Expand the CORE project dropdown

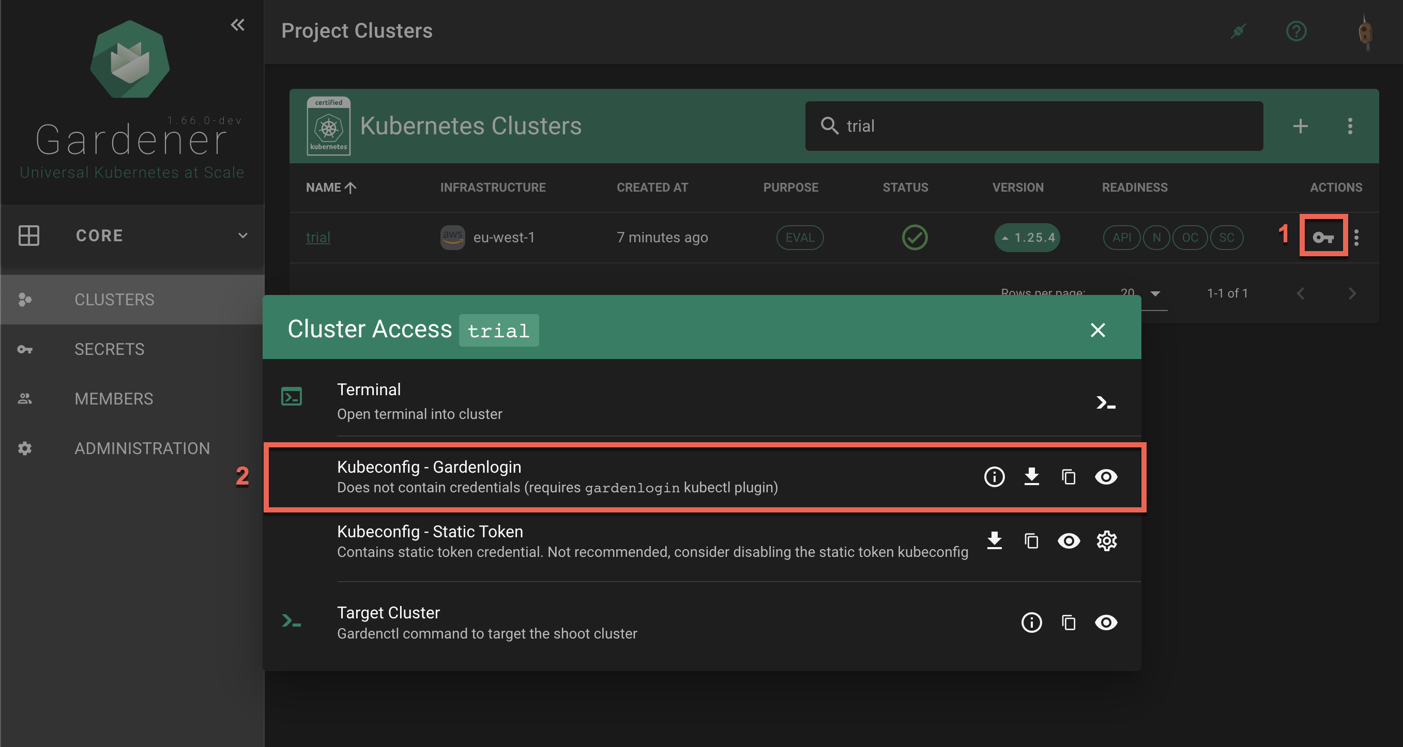tap(242, 235)
